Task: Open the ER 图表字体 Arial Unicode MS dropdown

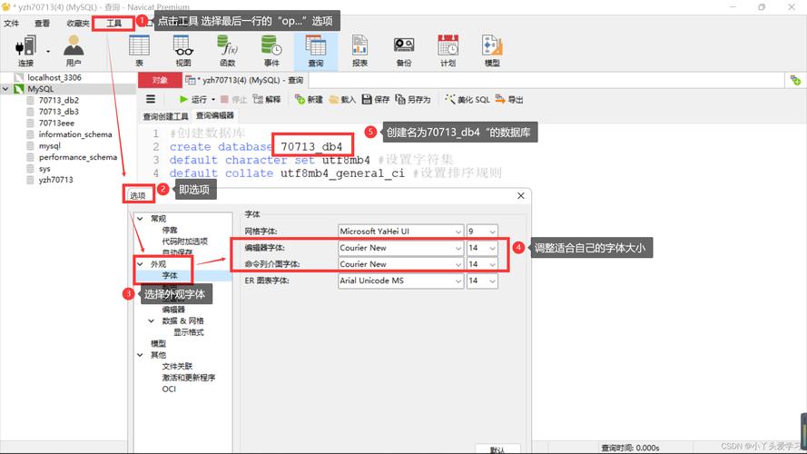Action: point(400,281)
